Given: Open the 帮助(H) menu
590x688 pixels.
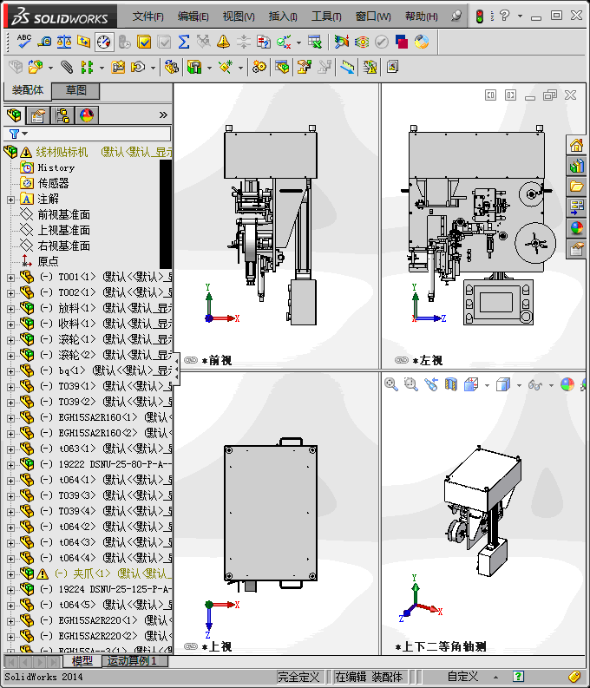Looking at the screenshot, I should click(x=421, y=16).
